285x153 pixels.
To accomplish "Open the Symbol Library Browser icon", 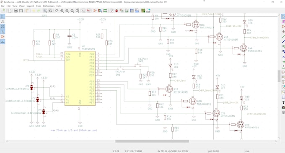I will 100,11.
